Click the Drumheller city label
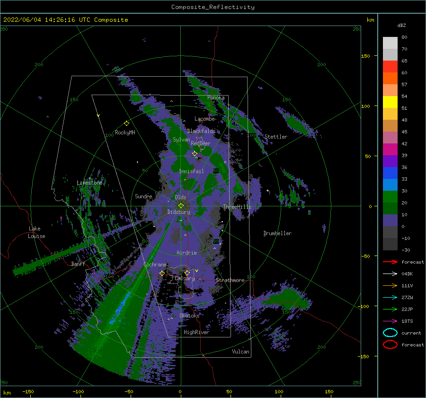This screenshot has width=426, height=398. coord(277,233)
